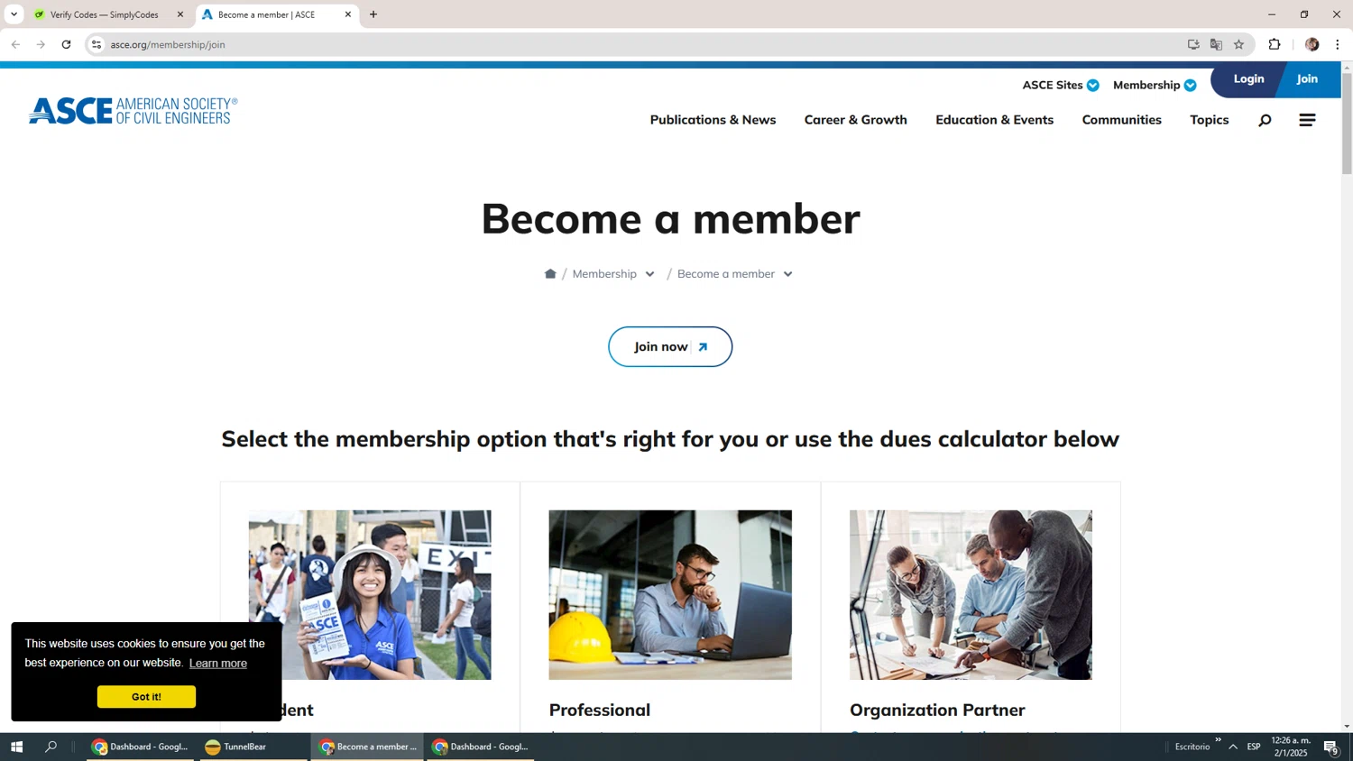The width and height of the screenshot is (1353, 761).
Task: Bookmark this page with star icon
Action: pos(1238,44)
